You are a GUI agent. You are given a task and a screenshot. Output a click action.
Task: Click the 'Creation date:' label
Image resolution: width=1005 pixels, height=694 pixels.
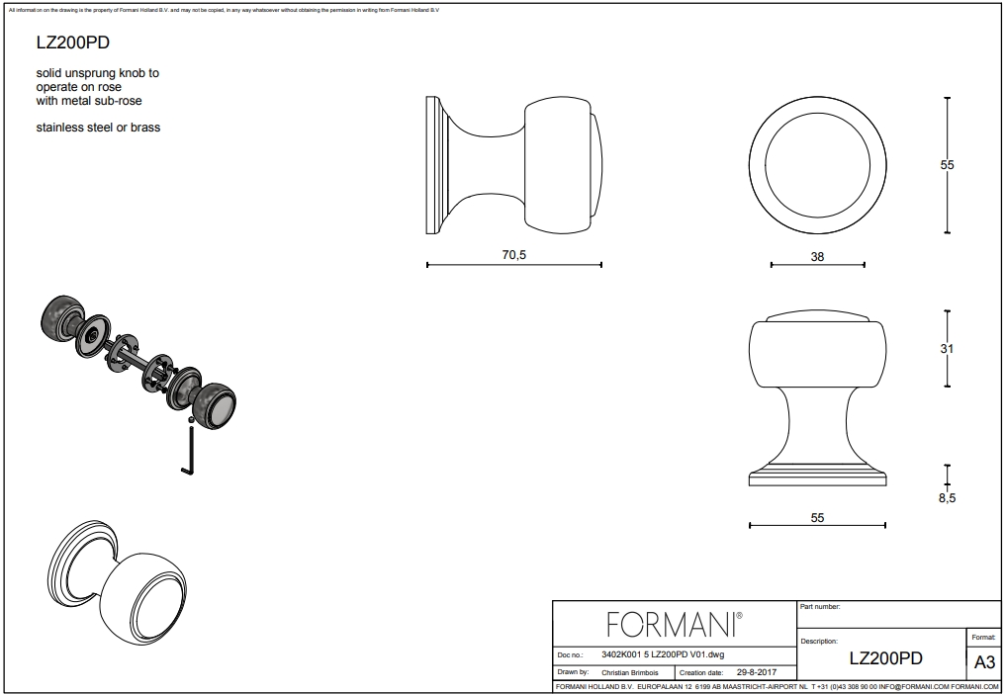coord(701,673)
